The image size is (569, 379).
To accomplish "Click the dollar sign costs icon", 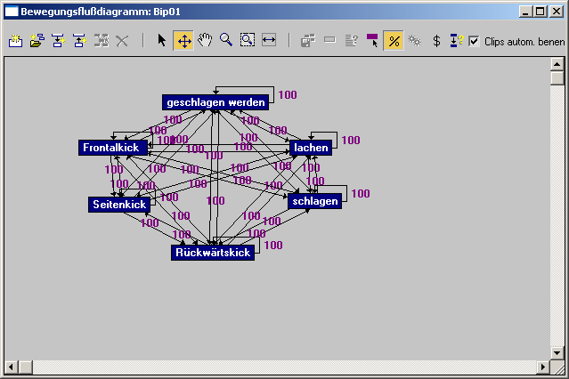I will 436,41.
